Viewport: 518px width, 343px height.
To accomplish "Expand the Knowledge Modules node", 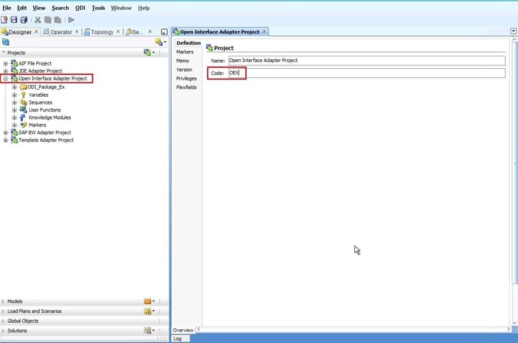I will coord(14,118).
